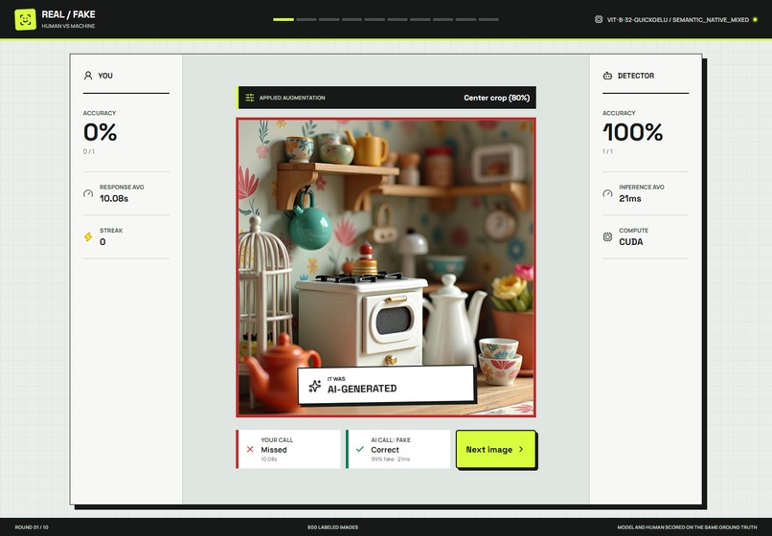Click the gauge icon next to Response Avg
Image resolution: width=772 pixels, height=536 pixels.
[88, 193]
